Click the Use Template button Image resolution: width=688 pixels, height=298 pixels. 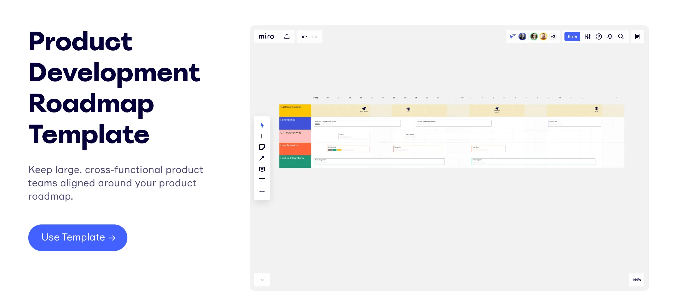tap(78, 237)
